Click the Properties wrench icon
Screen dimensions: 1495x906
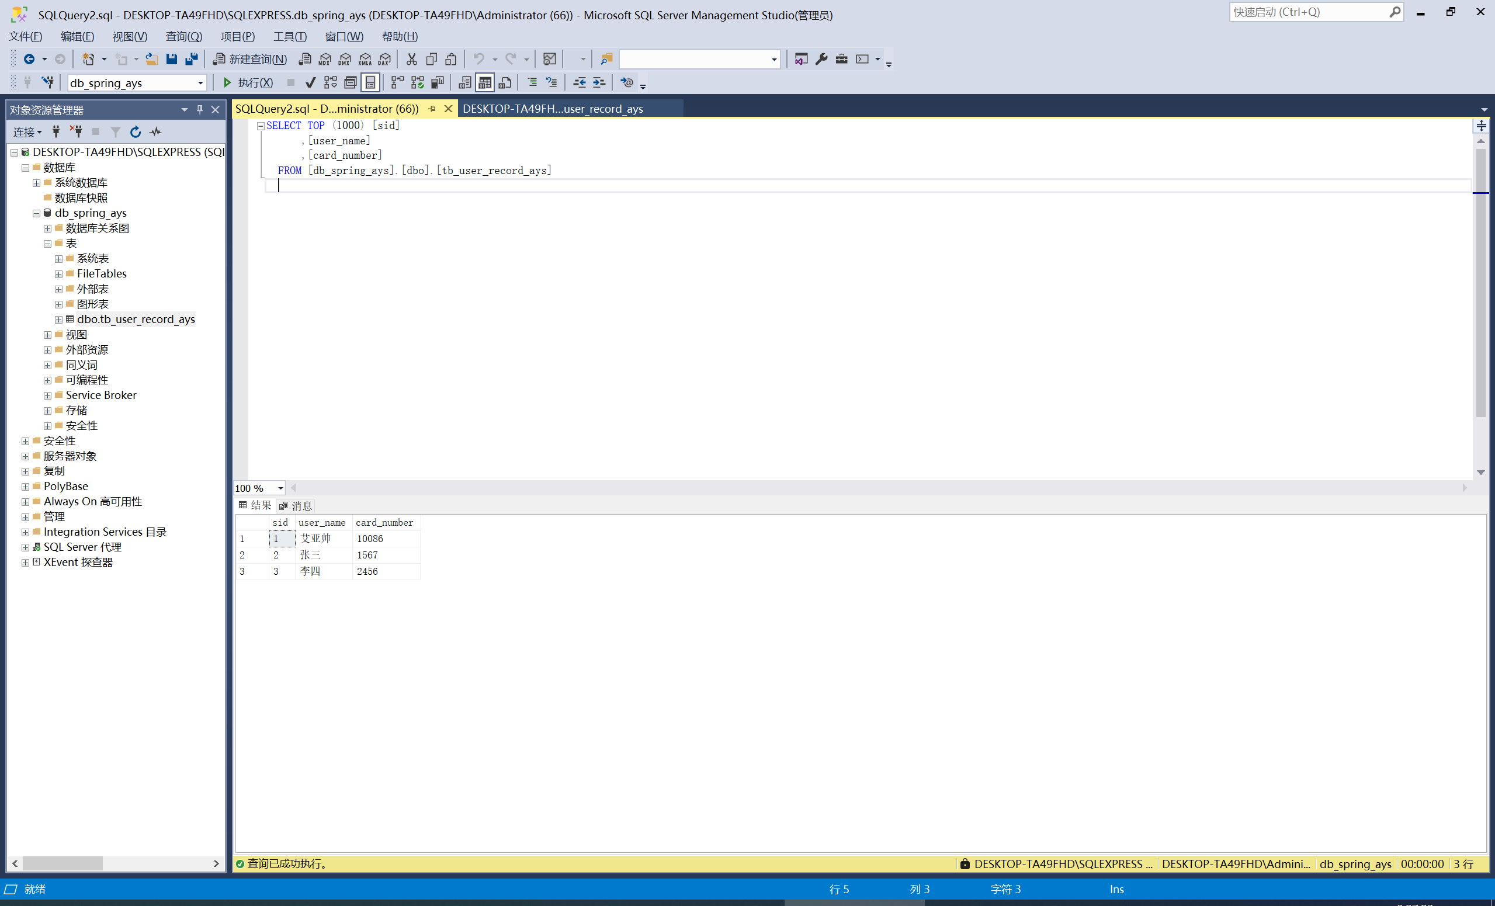coord(821,59)
